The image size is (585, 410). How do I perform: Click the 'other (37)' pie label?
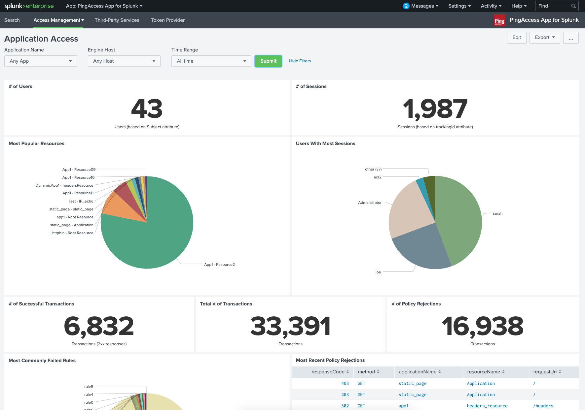click(373, 169)
